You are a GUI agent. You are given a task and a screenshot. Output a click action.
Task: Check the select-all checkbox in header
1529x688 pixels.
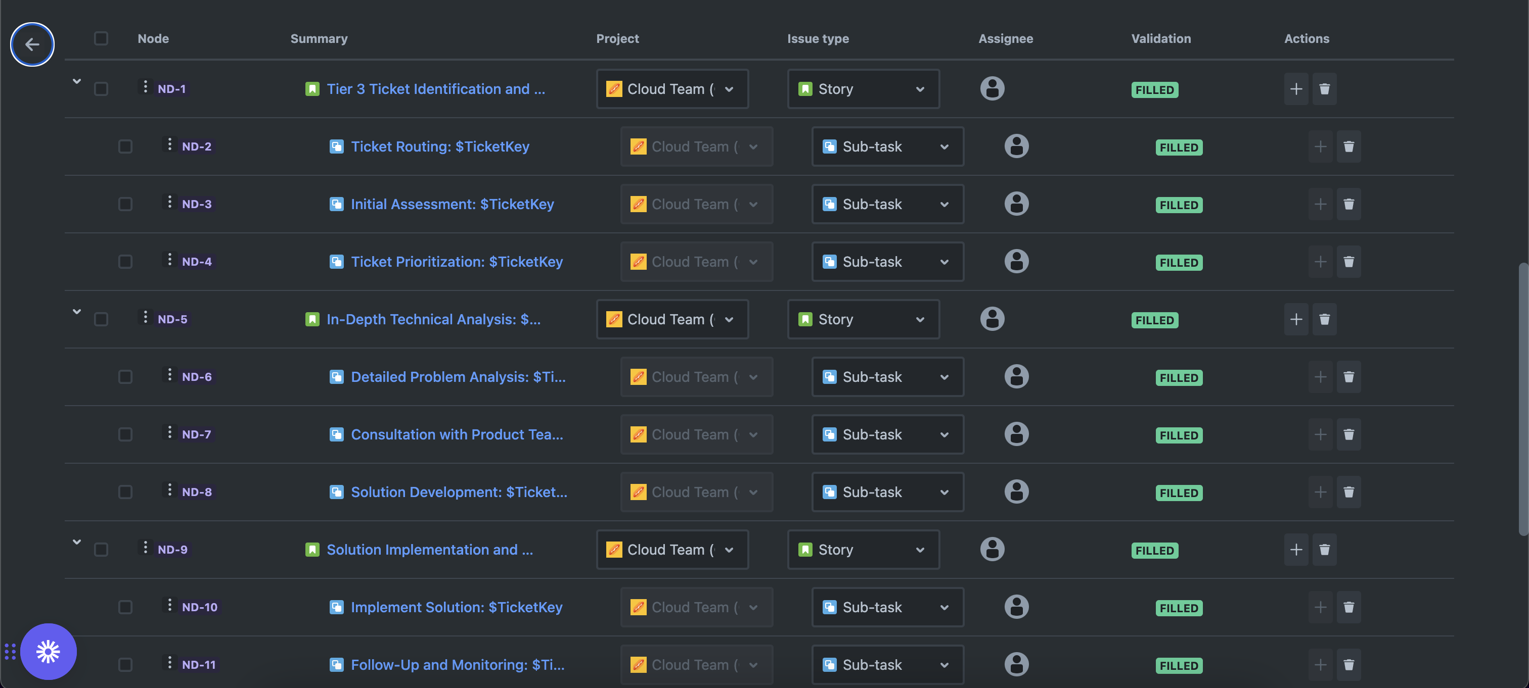click(x=101, y=38)
